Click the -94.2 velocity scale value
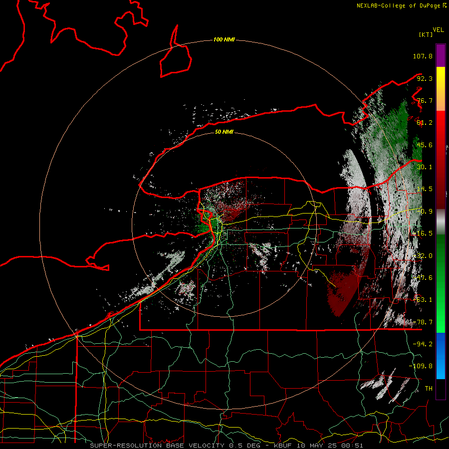This screenshot has height=449, width=449. tap(423, 344)
